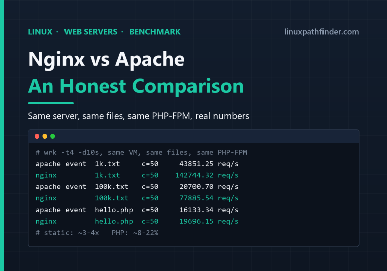Click the 'PHP: ~8-22%' summary text
Image resolution: width=387 pixels, height=271 pixels.
tap(135, 233)
